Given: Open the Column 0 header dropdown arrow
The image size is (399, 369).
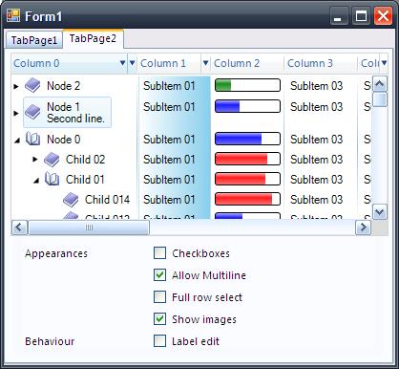Looking at the screenshot, I should (122, 63).
